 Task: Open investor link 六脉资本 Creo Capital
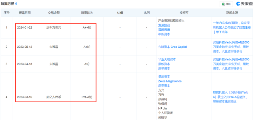click(172, 47)
